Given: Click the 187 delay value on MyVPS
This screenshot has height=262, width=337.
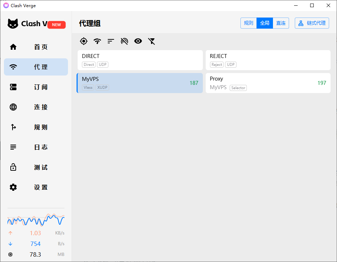Looking at the screenshot, I should click(x=194, y=83).
